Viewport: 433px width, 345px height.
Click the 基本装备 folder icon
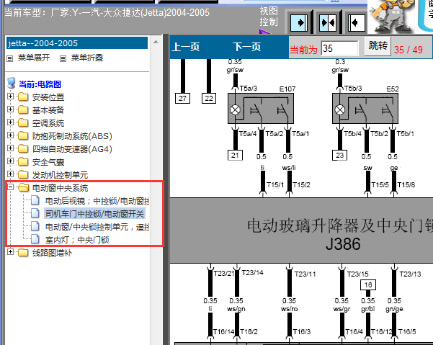point(23,110)
